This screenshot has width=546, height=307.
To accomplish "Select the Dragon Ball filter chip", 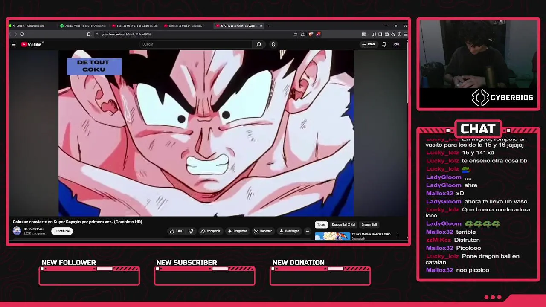I will tap(369, 225).
